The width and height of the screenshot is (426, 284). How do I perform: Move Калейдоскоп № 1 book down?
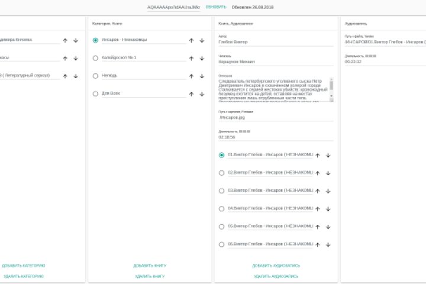tap(203, 58)
